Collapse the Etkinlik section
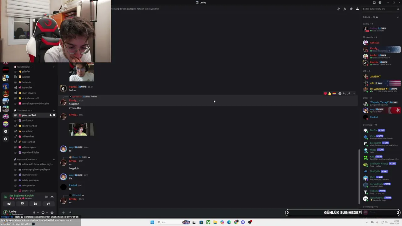Image resolution: width=402 pixels, height=226 pixels. tap(399, 17)
